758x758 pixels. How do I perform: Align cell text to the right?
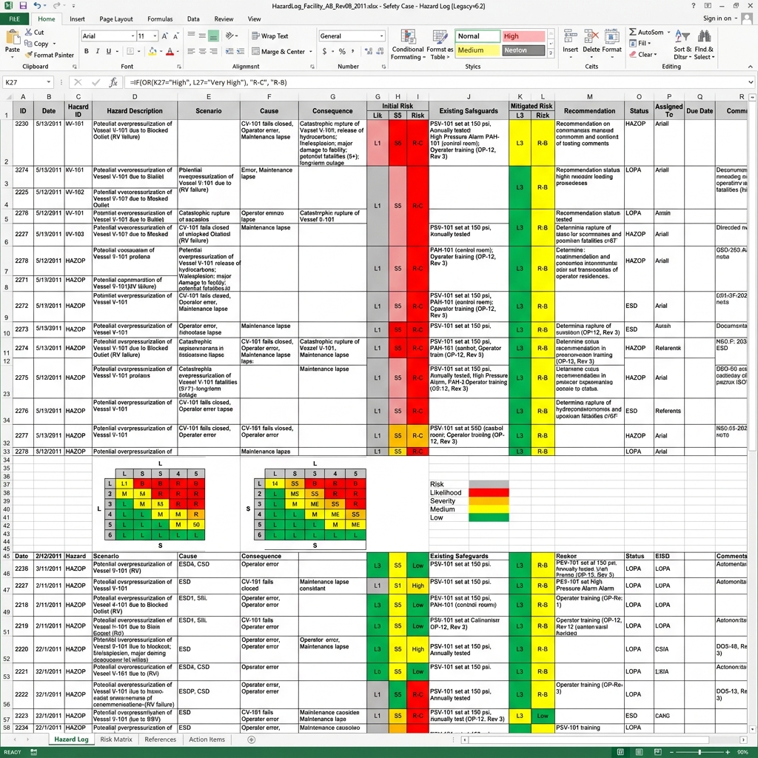[213, 51]
